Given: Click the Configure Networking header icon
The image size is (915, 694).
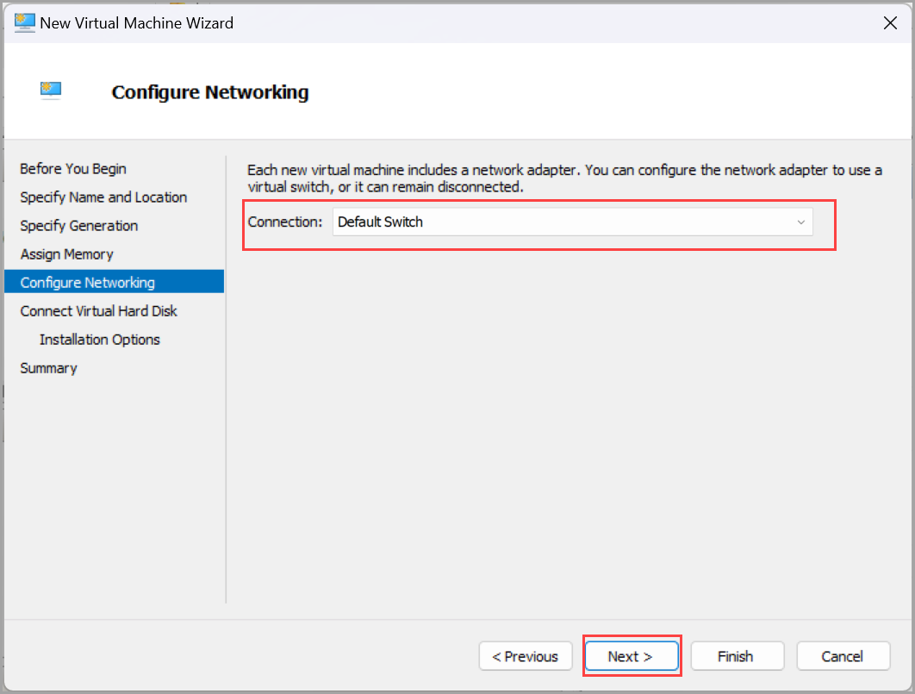Looking at the screenshot, I should click(x=51, y=91).
